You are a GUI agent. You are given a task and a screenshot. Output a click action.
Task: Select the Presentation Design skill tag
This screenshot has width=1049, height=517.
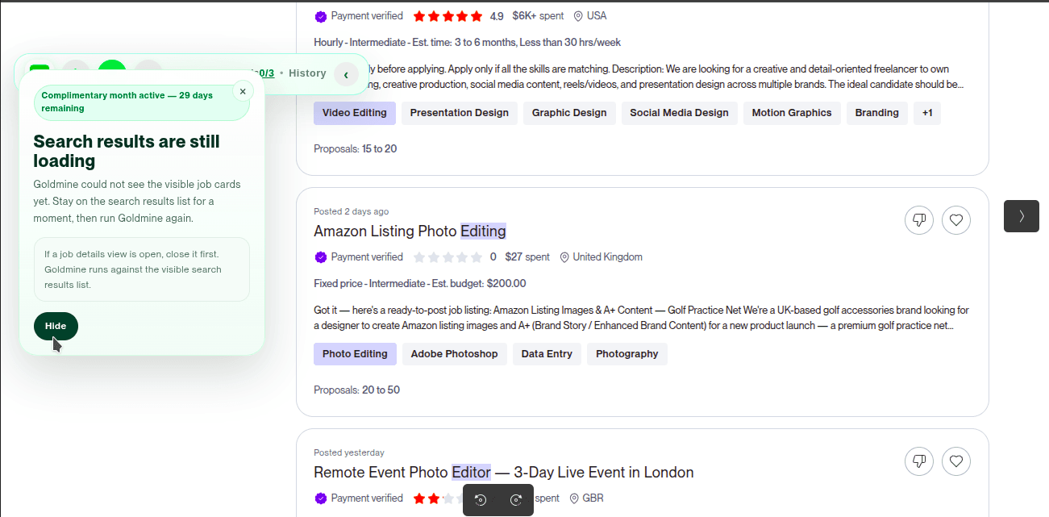(460, 113)
